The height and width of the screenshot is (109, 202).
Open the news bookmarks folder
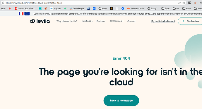click(198, 8)
